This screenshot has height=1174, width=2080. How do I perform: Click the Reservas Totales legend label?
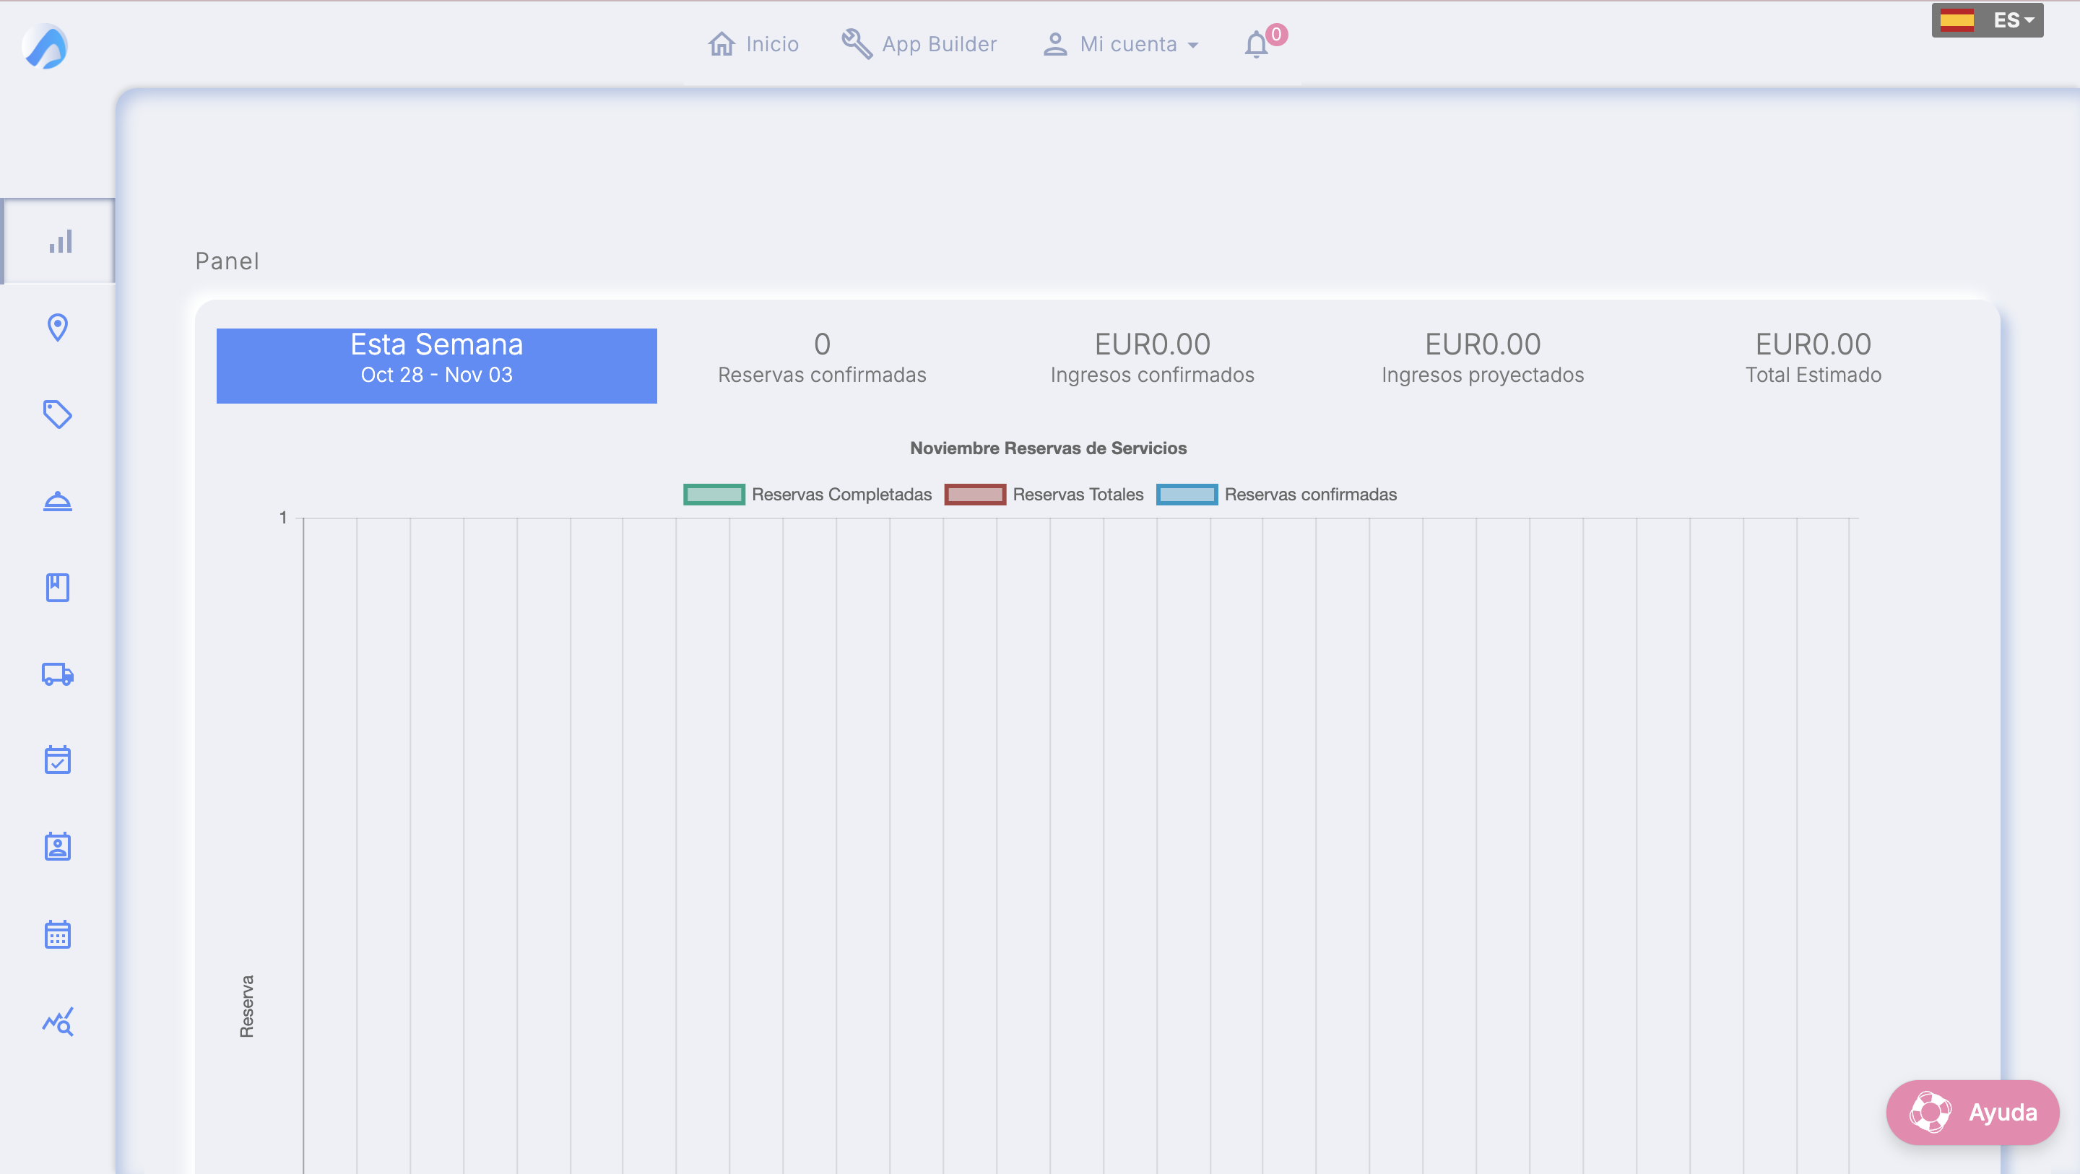point(1078,494)
